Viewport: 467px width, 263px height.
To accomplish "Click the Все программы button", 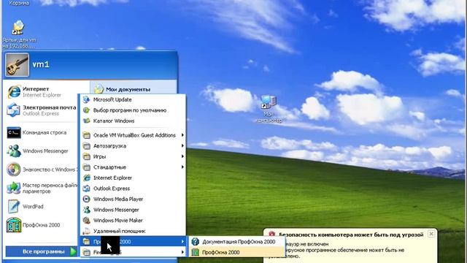I will [41, 251].
